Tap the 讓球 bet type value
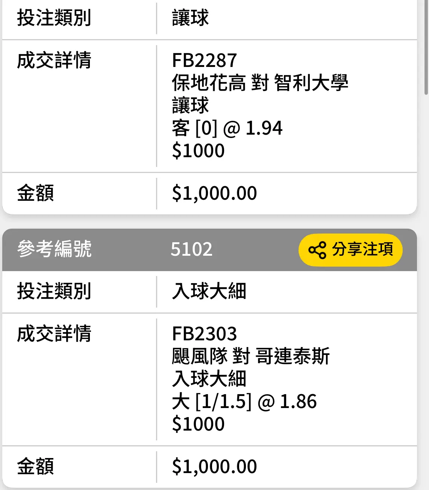This screenshot has width=429, height=490. [x=190, y=18]
